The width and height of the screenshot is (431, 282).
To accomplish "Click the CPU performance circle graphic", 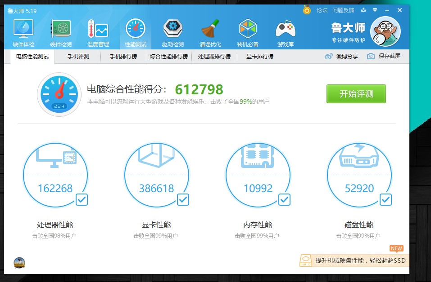I will coord(55,175).
